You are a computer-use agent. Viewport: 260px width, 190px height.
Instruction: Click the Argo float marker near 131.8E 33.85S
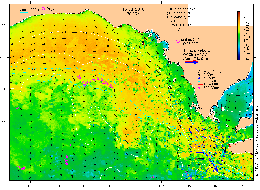pyautogui.click(x=103, y=84)
